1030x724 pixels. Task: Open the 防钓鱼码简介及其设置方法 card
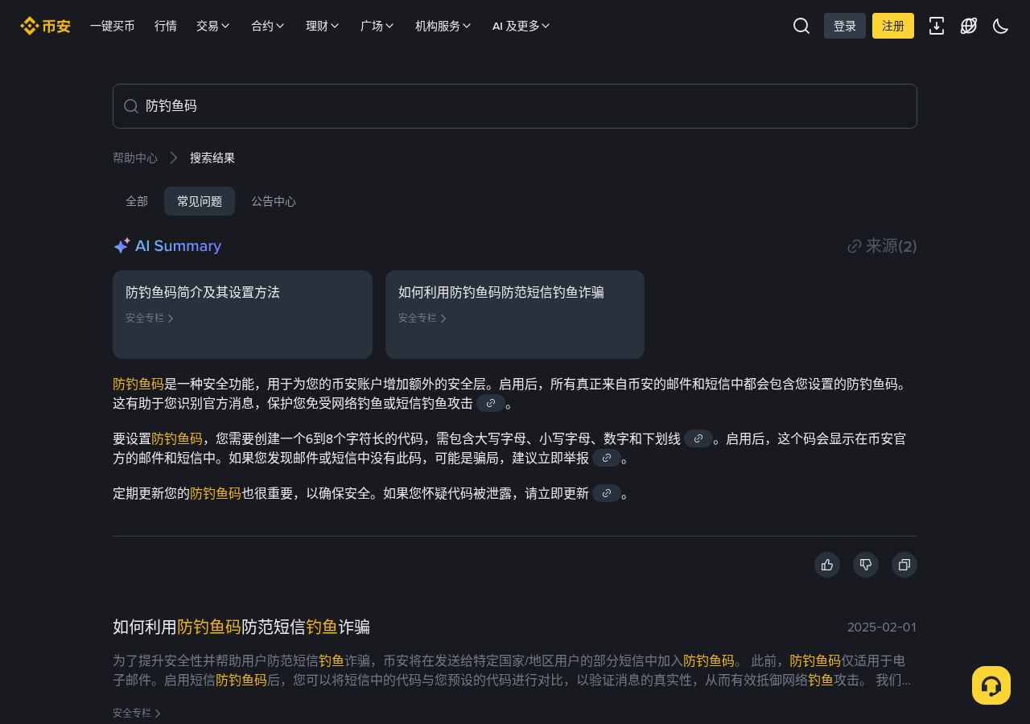(x=242, y=315)
